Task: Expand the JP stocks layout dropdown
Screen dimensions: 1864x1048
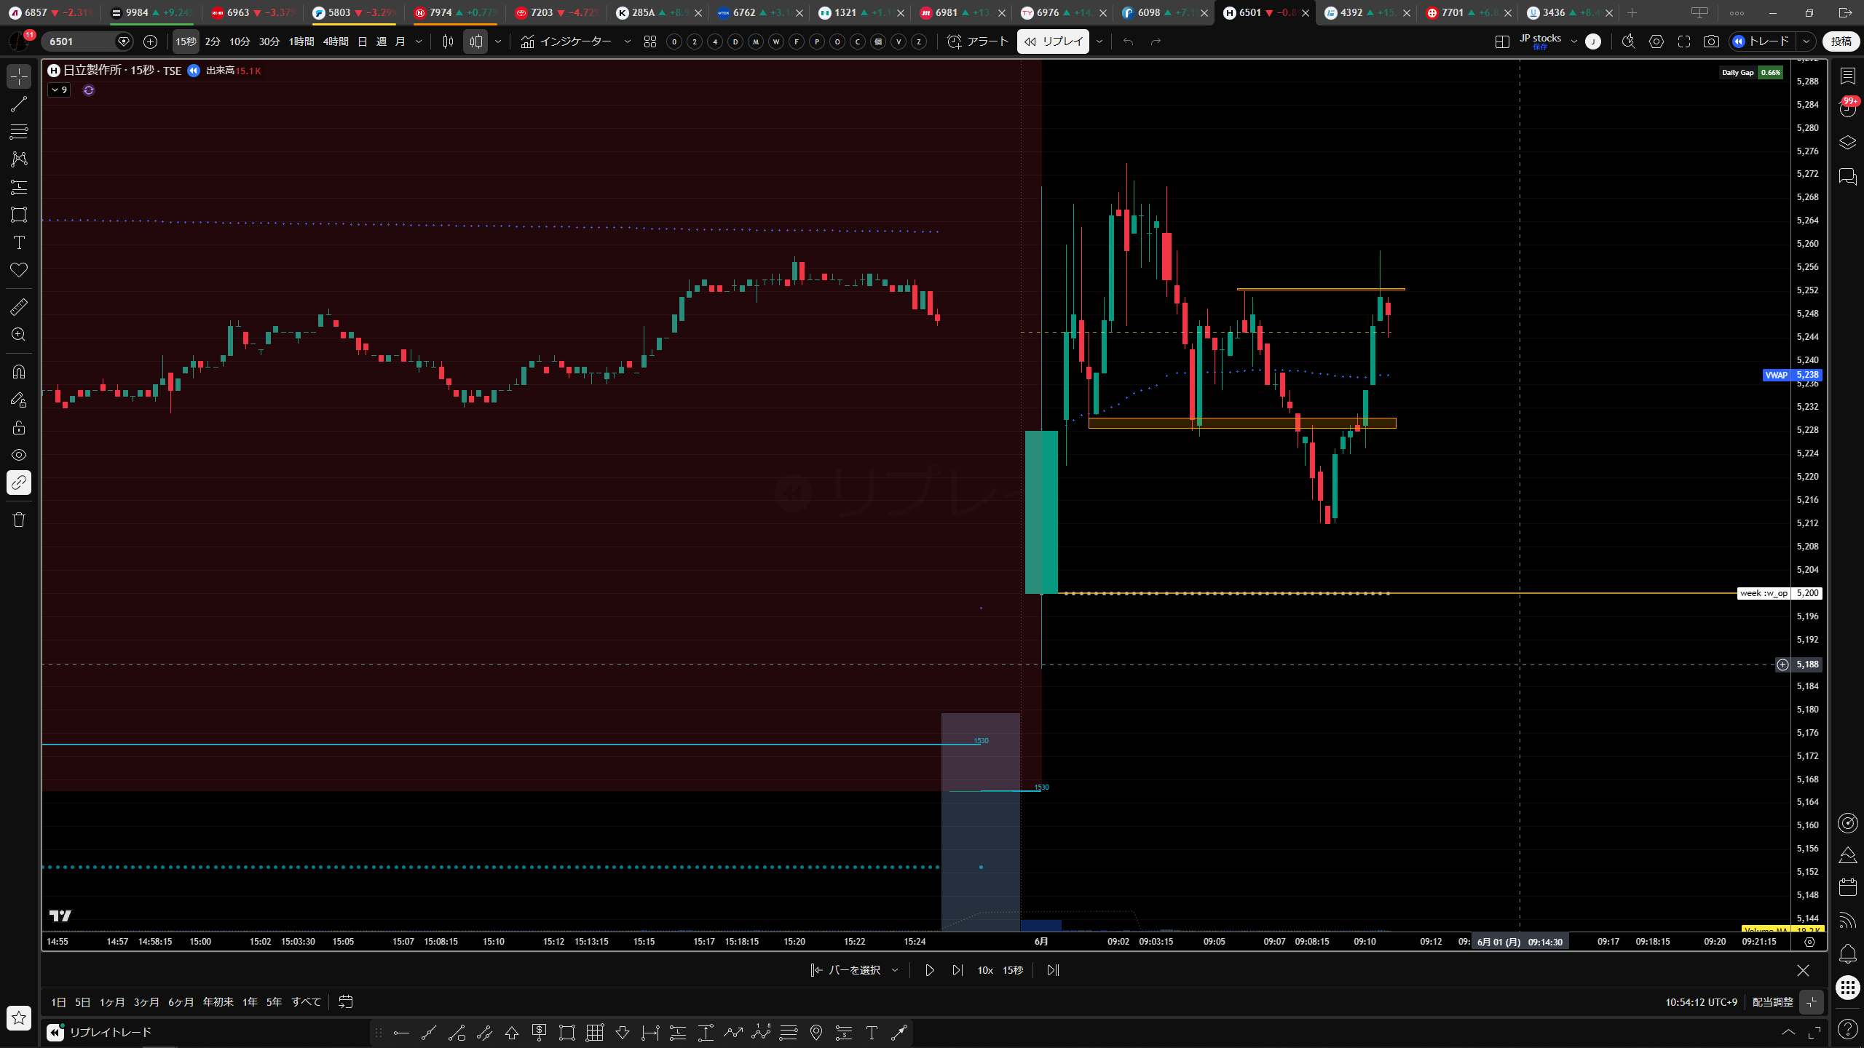Action: 1574,41
